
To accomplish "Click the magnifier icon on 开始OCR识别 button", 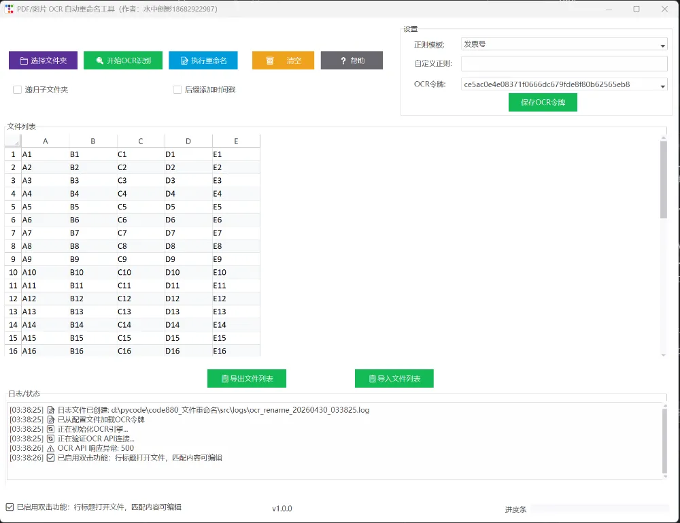I will click(100, 61).
